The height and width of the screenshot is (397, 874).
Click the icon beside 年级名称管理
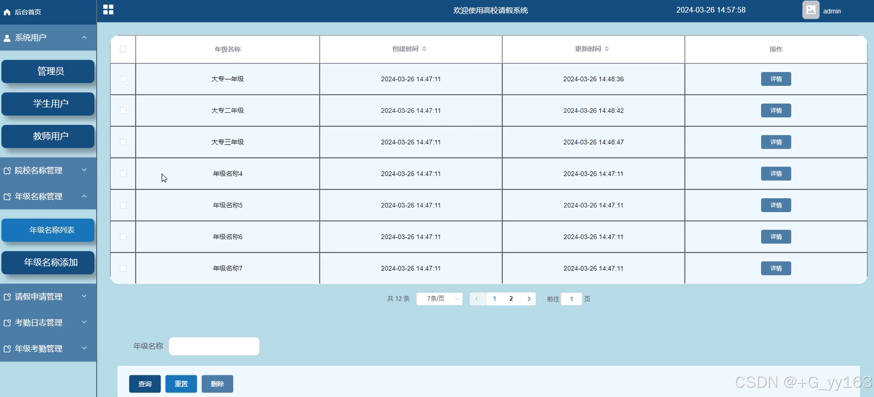7,196
